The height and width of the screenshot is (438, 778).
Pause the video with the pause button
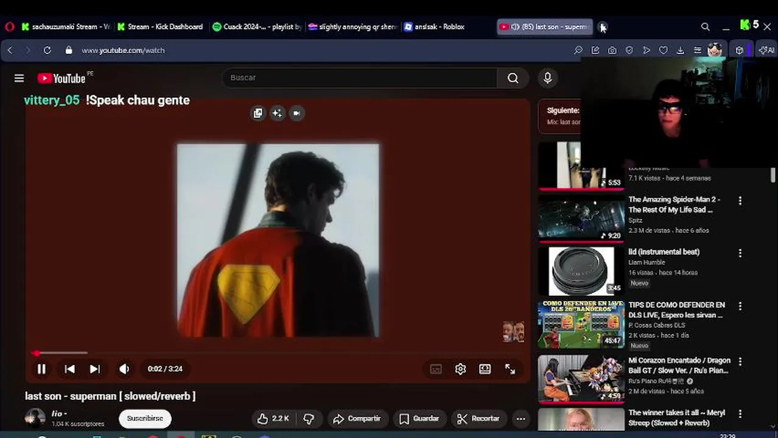(41, 369)
